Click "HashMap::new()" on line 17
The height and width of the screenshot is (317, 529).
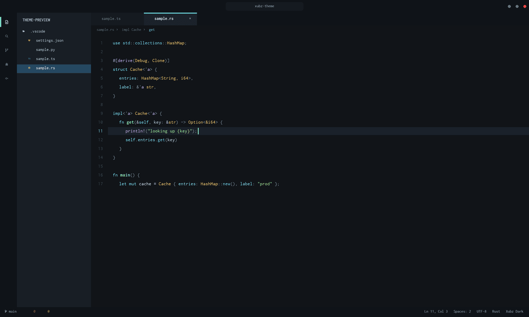pyautogui.click(x=218, y=184)
